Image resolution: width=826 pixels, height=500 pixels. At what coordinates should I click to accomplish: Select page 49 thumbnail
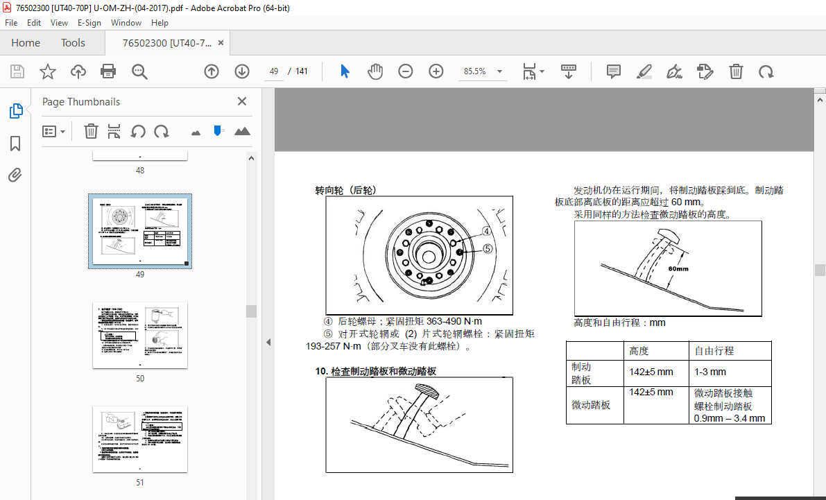point(139,231)
